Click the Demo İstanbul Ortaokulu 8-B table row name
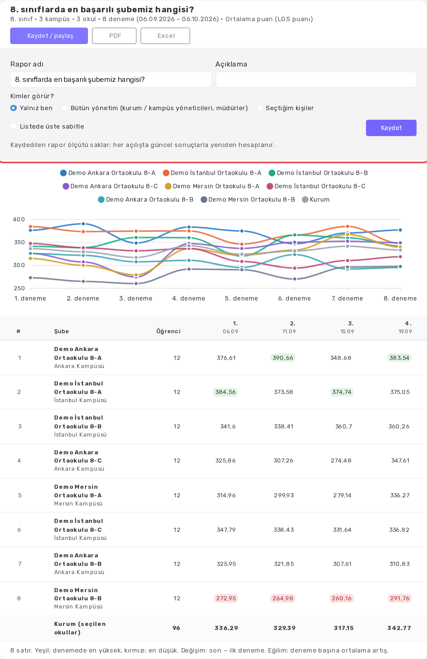Viewport: 427px width, 659px height. pyautogui.click(x=79, y=422)
